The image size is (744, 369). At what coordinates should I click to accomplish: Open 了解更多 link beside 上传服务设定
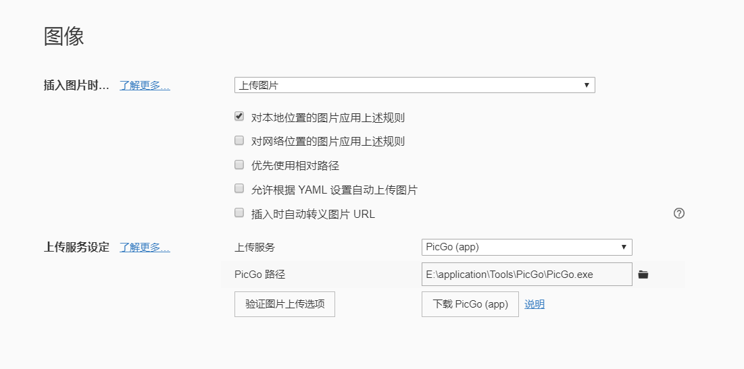pyautogui.click(x=145, y=248)
